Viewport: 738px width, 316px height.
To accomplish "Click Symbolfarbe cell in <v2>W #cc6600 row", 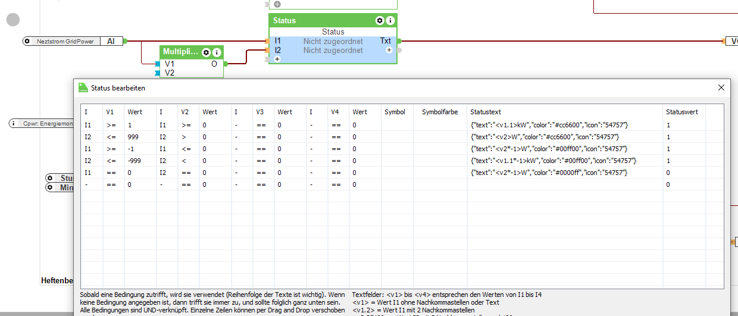I will pos(440,137).
